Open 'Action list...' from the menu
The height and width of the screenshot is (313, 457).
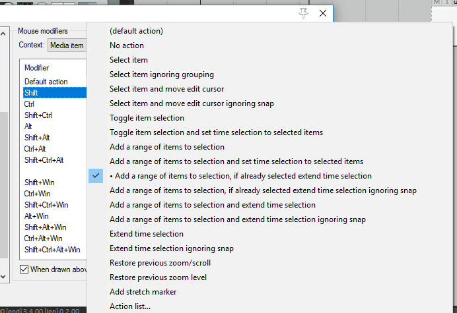(x=130, y=306)
